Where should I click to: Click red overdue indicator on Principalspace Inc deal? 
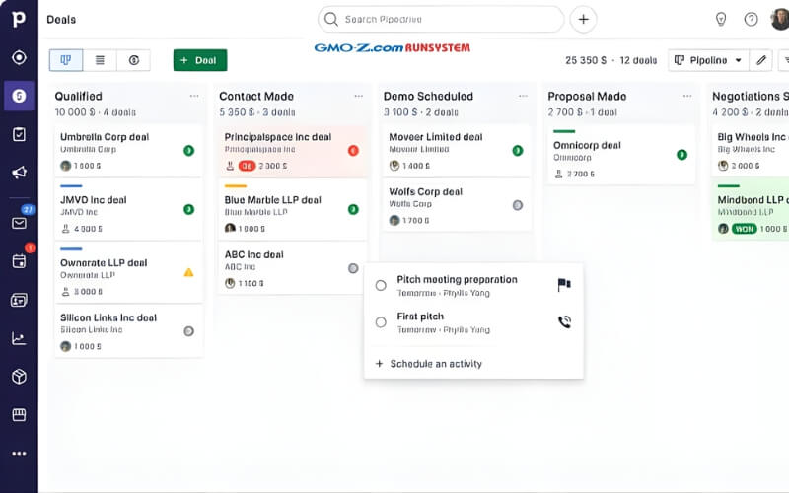click(353, 151)
